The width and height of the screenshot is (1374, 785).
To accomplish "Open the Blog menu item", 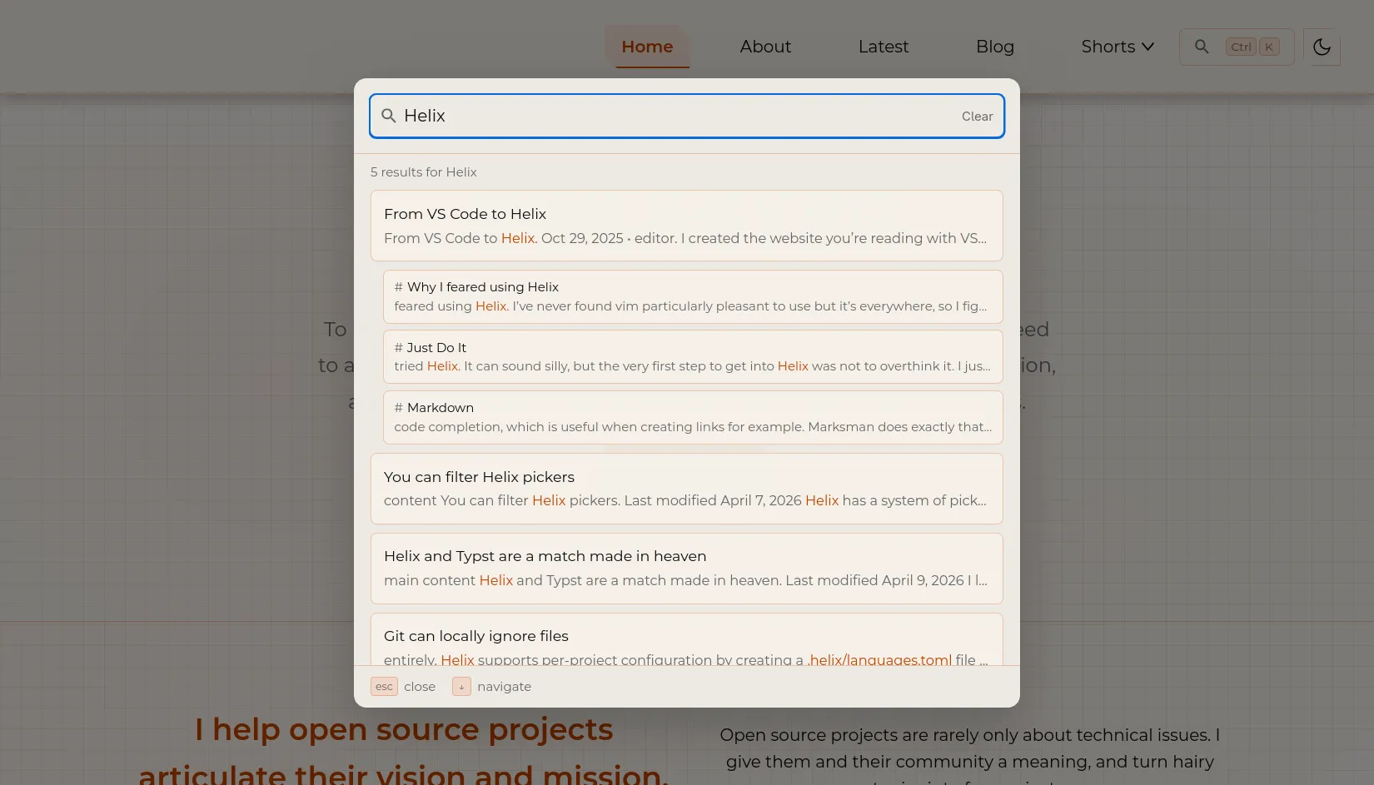I will tap(994, 47).
